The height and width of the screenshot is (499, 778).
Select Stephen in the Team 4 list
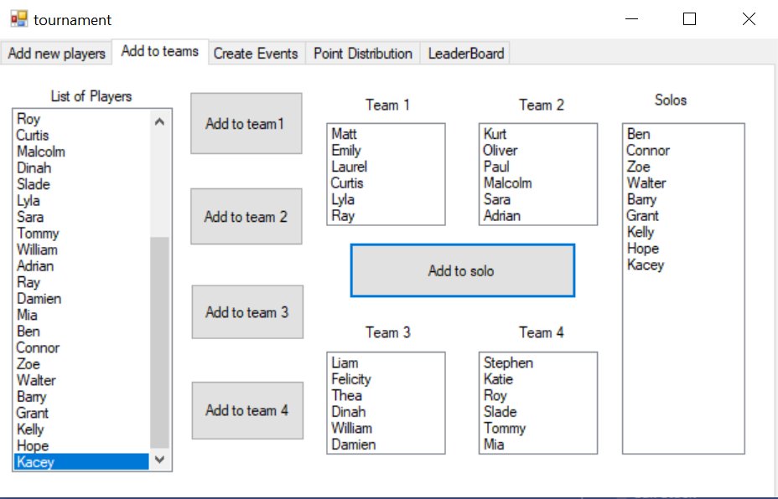point(538,363)
